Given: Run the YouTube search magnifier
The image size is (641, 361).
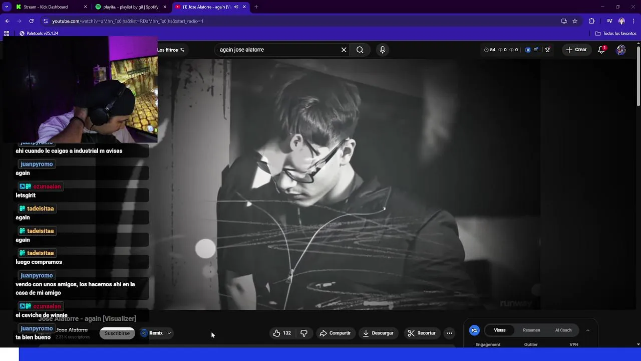Looking at the screenshot, I should click(360, 50).
